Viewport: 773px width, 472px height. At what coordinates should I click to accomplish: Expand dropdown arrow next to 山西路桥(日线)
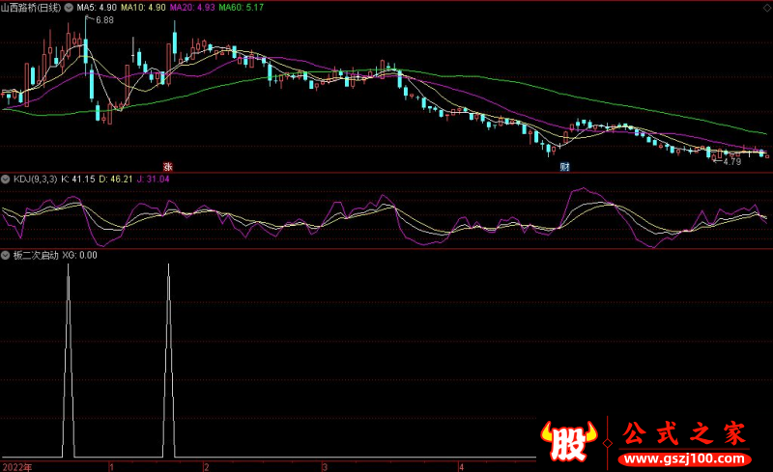[x=69, y=7]
